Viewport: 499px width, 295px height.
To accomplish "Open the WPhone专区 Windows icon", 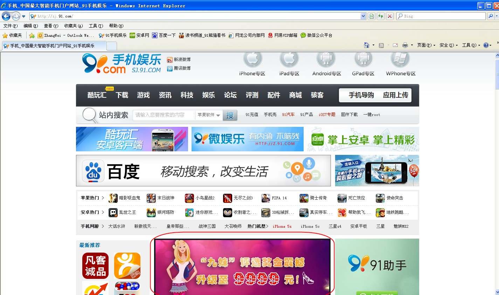I will [400, 60].
